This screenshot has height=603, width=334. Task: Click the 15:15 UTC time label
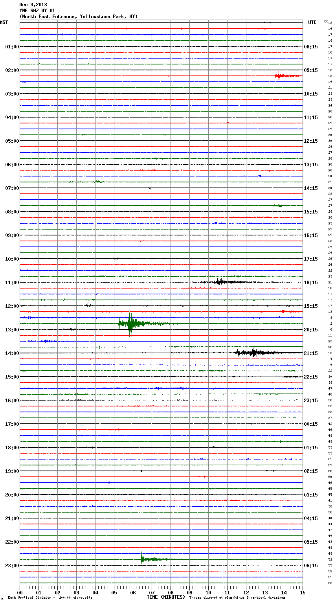311,212
